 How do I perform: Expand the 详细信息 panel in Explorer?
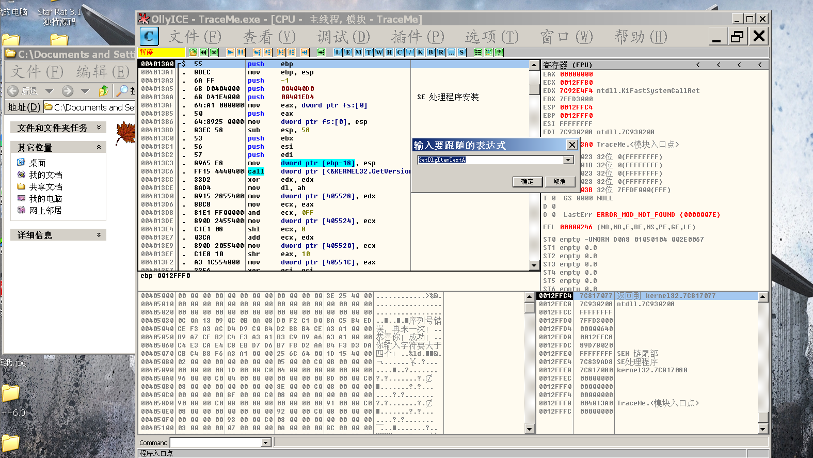(99, 235)
